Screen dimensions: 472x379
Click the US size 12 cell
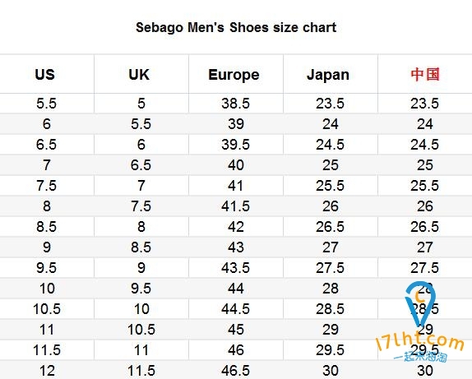click(x=47, y=371)
